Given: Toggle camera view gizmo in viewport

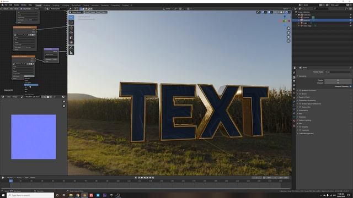Looking at the screenshot, I should (x=288, y=37).
